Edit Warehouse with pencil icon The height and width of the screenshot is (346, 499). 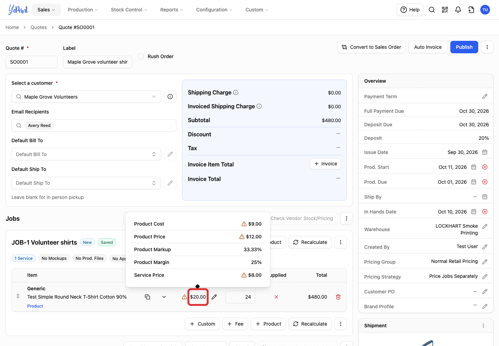pos(485,226)
